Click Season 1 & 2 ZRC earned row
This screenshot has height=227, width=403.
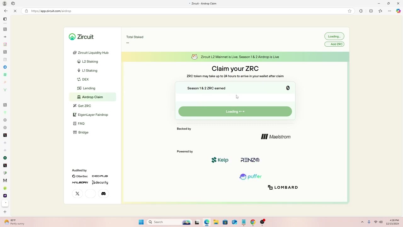pos(235,88)
